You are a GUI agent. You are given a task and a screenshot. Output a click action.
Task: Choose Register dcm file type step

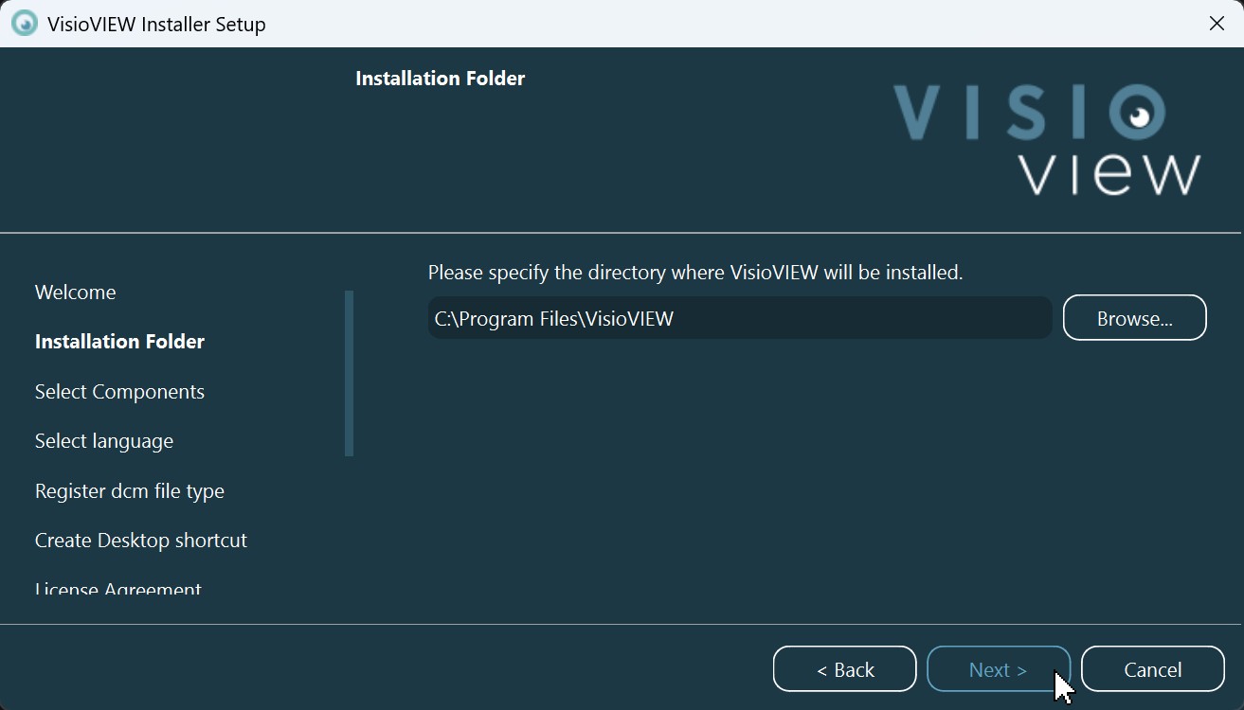pos(130,491)
